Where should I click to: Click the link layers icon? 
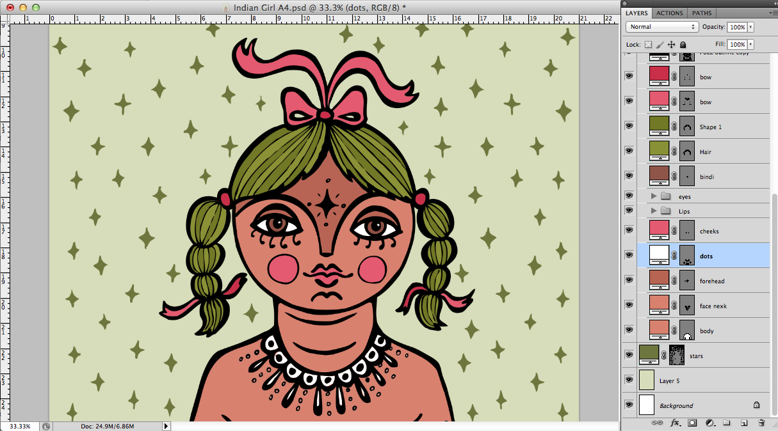click(x=656, y=423)
